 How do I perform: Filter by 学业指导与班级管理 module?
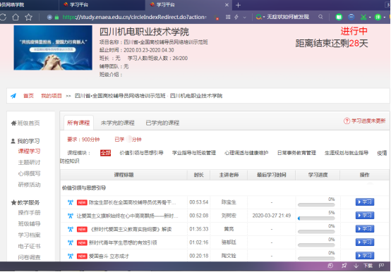pos(194,153)
